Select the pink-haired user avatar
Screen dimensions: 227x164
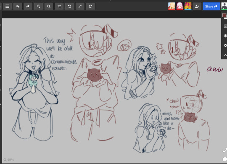[x=179, y=6]
